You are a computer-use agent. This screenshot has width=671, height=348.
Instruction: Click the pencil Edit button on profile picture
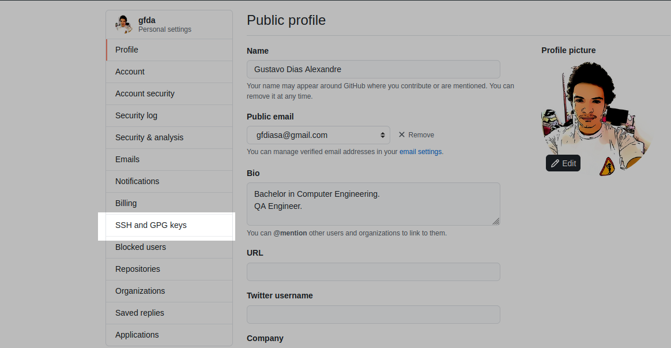click(563, 163)
